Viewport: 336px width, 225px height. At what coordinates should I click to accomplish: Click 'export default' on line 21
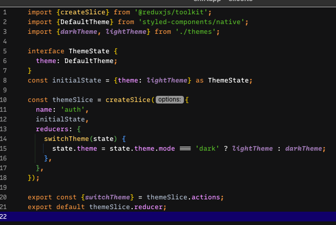(x=56, y=207)
